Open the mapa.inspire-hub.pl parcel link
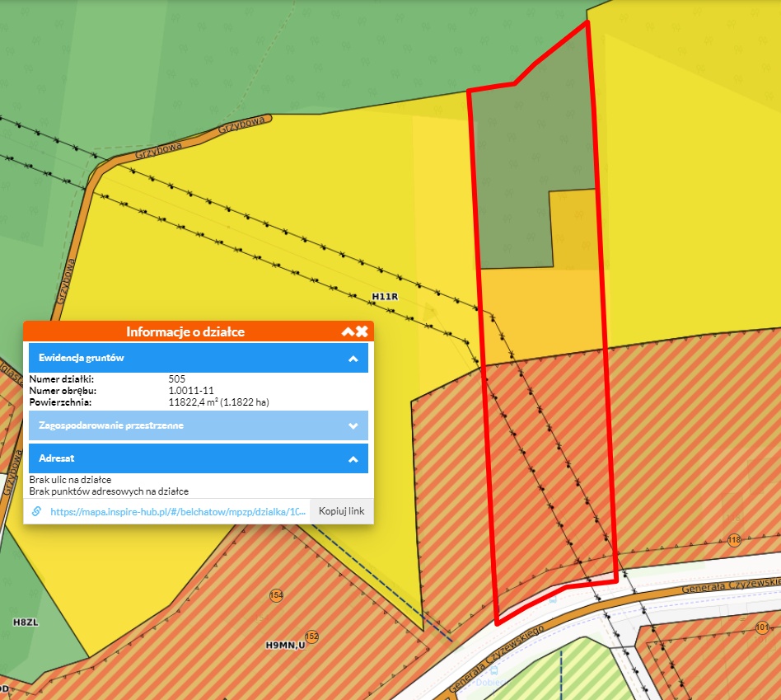 [179, 511]
